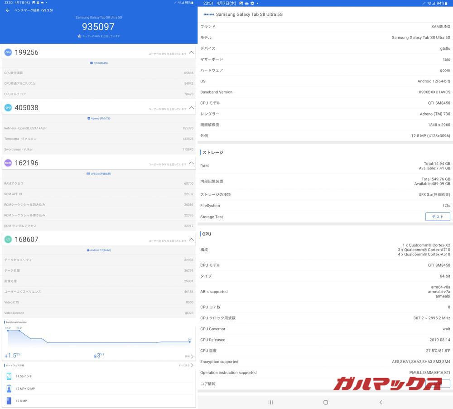Select the GPU score badge icon

(7, 107)
